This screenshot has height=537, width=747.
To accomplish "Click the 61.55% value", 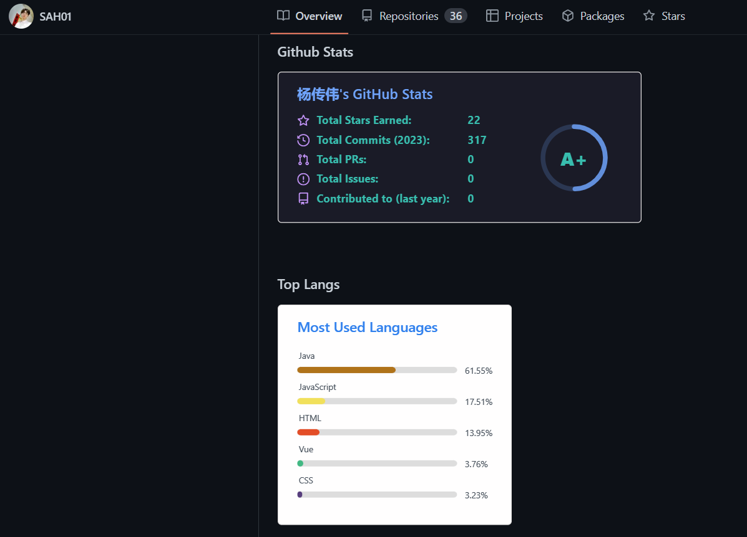I will (478, 371).
